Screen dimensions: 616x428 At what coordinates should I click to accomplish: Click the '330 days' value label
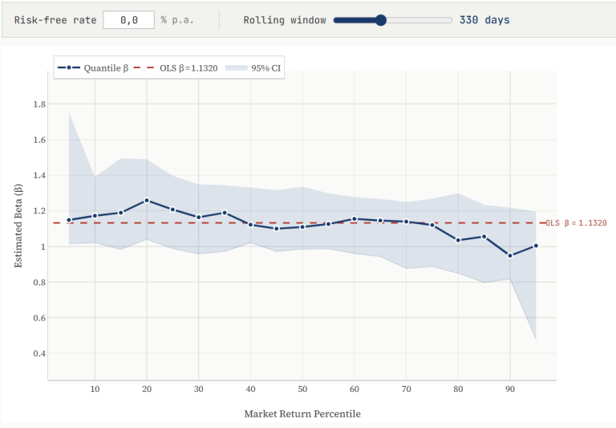[x=484, y=20]
